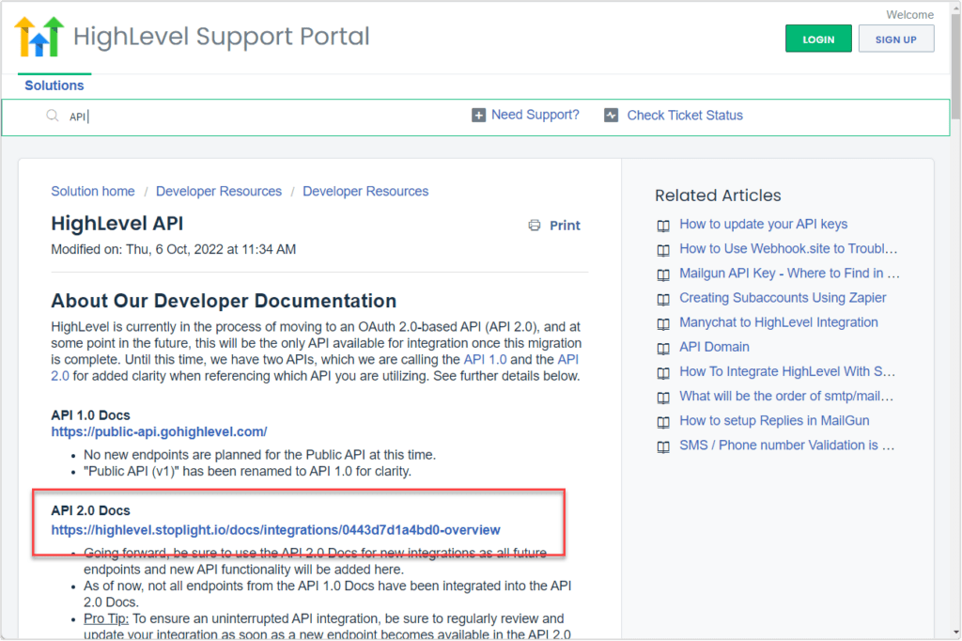Click the printer icon beside Print
Image resolution: width=962 pixels, height=641 pixels.
535,226
